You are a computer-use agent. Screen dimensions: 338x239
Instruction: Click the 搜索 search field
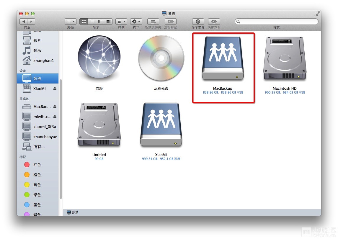277,22
